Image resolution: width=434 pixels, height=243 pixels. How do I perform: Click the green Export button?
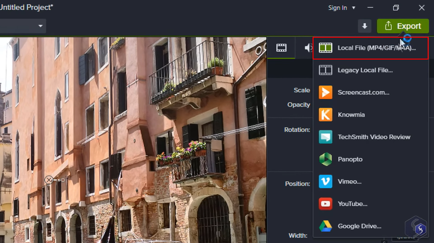(x=403, y=26)
